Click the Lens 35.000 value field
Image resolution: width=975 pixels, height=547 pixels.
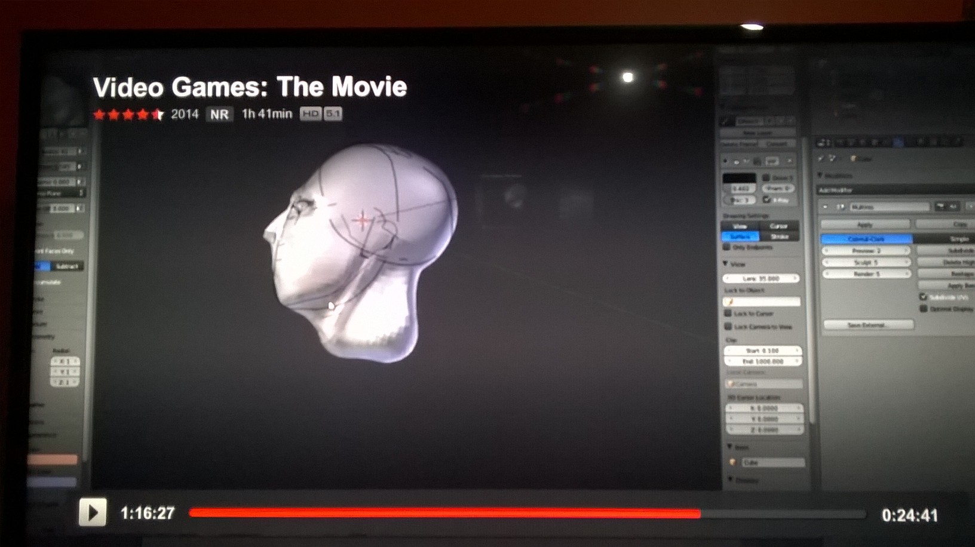coord(761,278)
